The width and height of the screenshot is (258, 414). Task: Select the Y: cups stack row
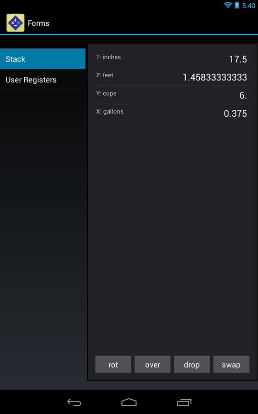173,95
